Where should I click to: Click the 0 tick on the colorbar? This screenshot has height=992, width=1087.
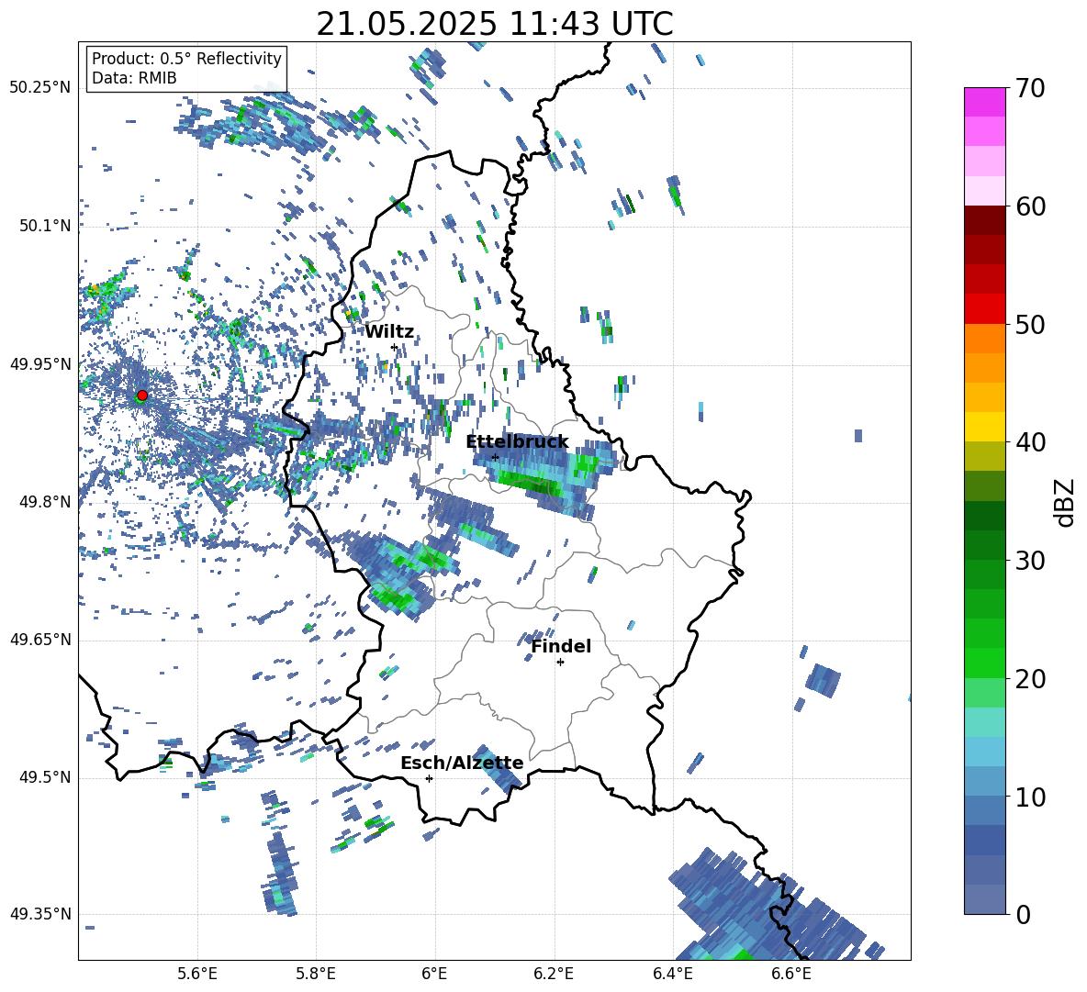pos(1023,914)
